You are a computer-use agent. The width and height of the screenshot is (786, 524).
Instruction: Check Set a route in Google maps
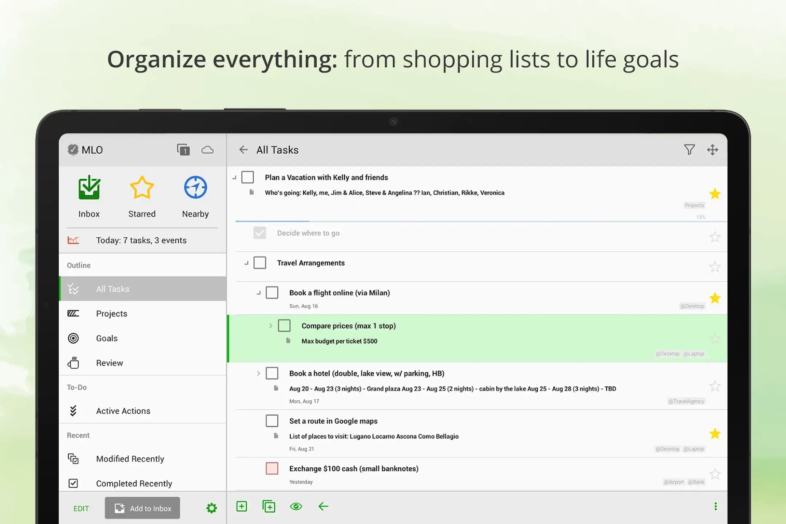(272, 421)
